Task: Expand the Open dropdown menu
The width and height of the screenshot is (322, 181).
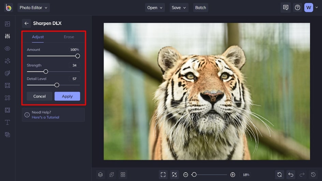Action: 156,7
